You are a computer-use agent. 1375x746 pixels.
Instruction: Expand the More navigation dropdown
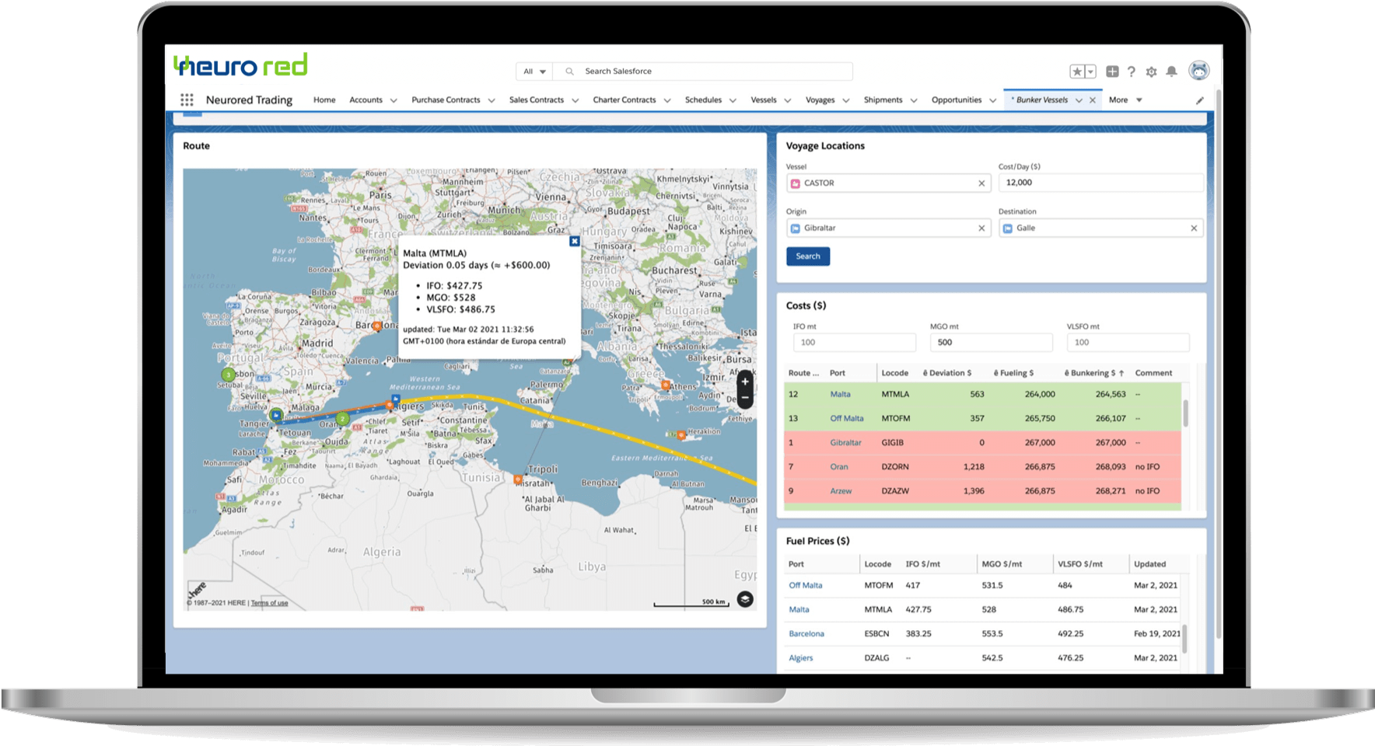click(1125, 100)
